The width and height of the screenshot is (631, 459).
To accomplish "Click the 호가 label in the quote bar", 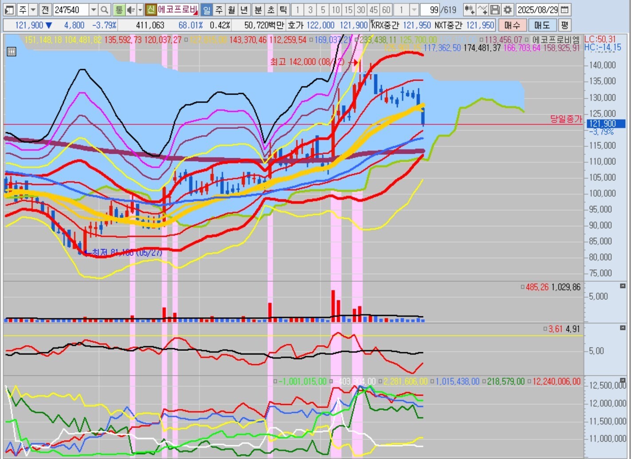I will (296, 25).
